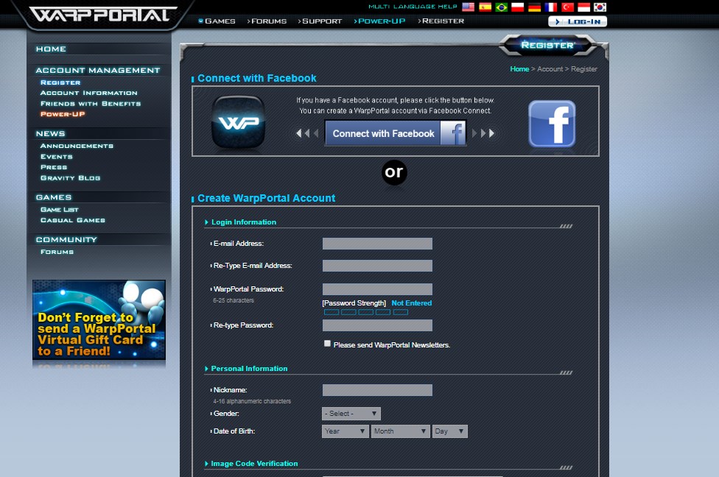This screenshot has width=719, height=477.
Task: Choose the Poland flag language icon
Action: (x=517, y=7)
